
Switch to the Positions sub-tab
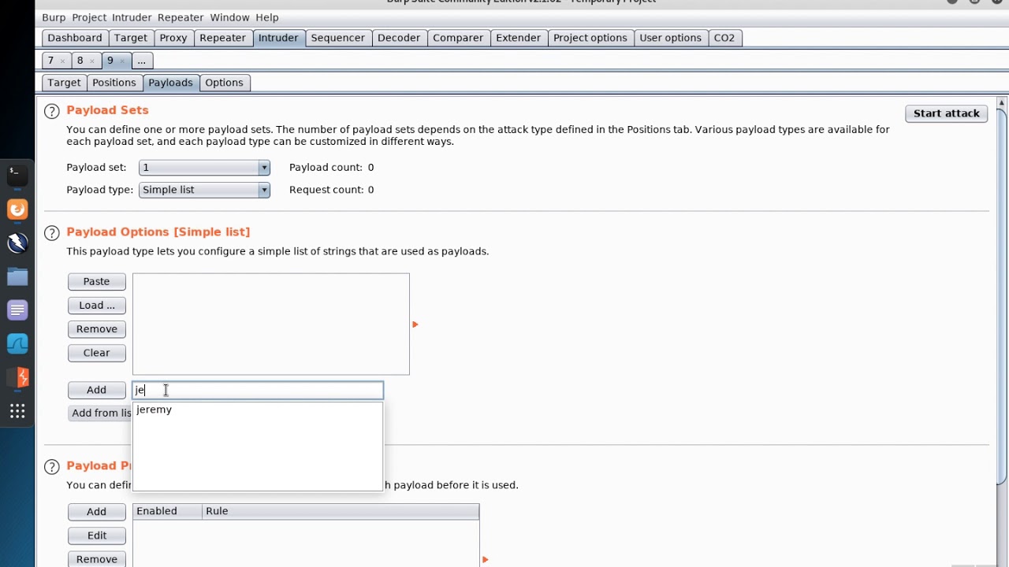114,83
